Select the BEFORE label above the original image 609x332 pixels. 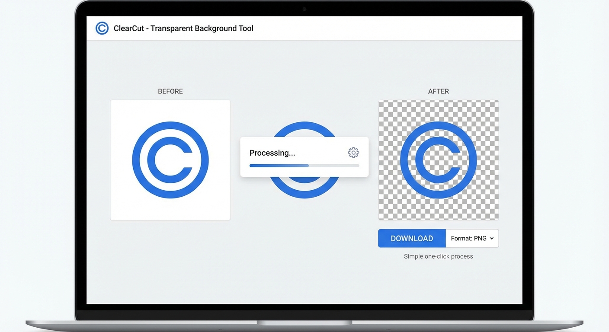pos(170,91)
